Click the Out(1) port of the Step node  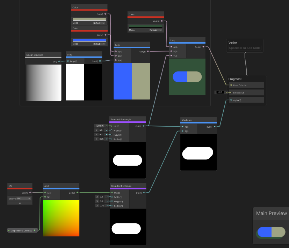pyautogui.click(x=100, y=61)
